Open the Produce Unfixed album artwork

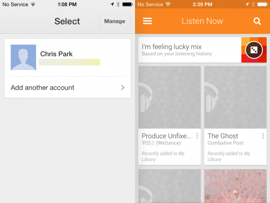tap(169, 97)
